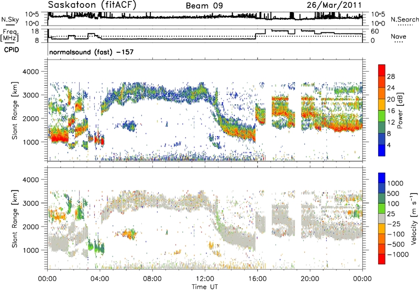Click the N.Sky noise trace panel
Viewport: 419px width, 290px height.
pyautogui.click(x=205, y=19)
